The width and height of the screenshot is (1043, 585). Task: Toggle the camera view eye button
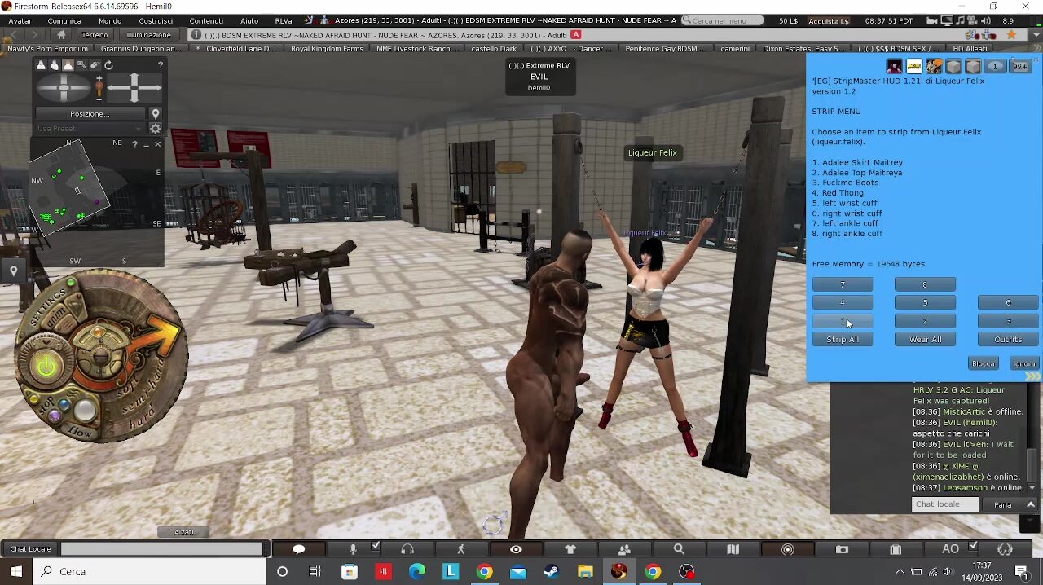point(516,550)
